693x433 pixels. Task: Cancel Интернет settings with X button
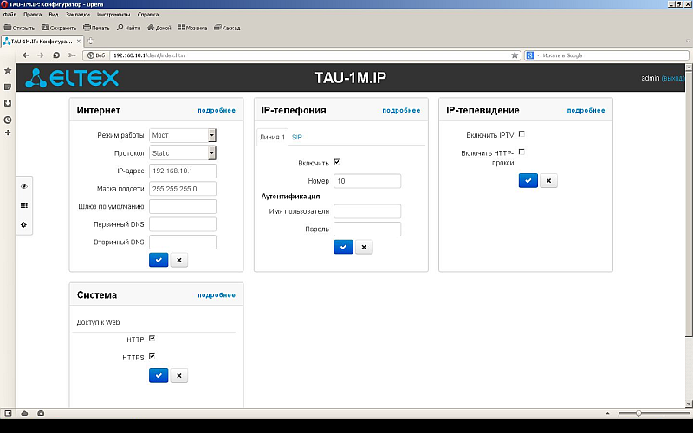tap(179, 260)
